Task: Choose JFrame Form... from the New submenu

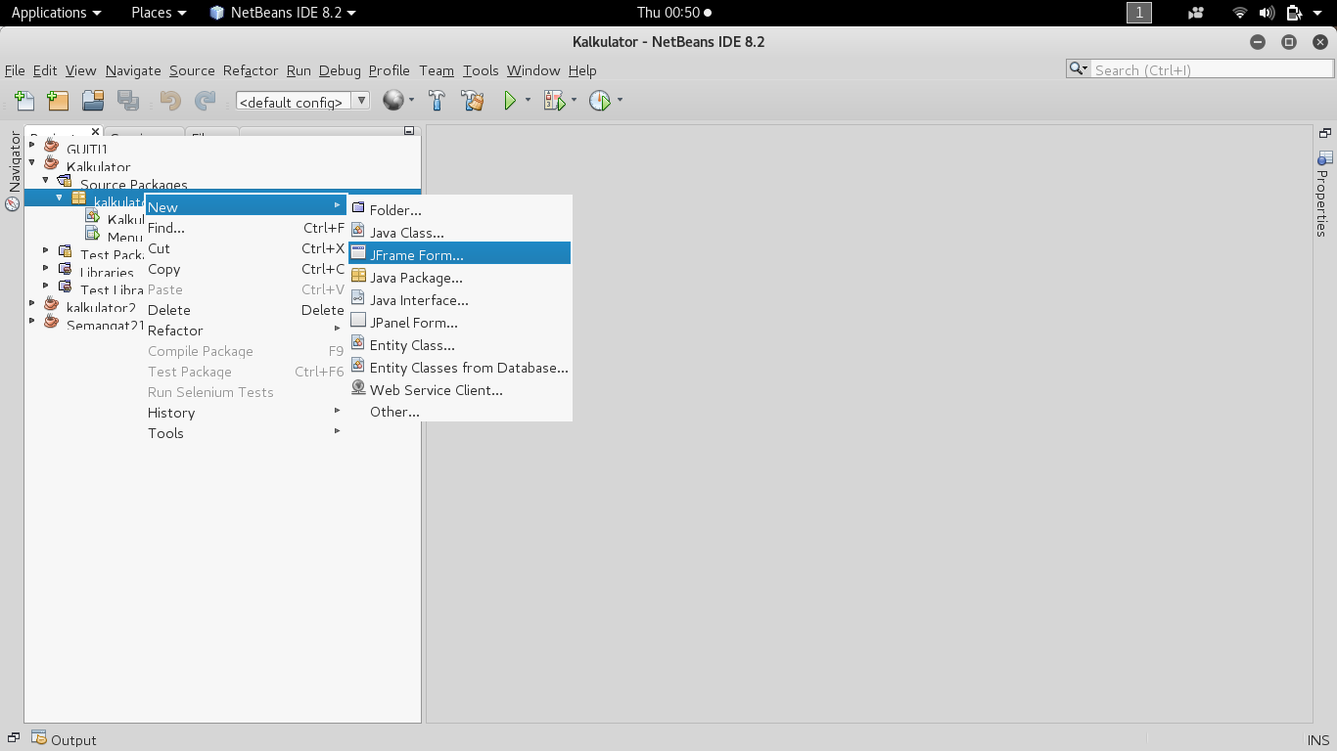Action: pos(460,255)
